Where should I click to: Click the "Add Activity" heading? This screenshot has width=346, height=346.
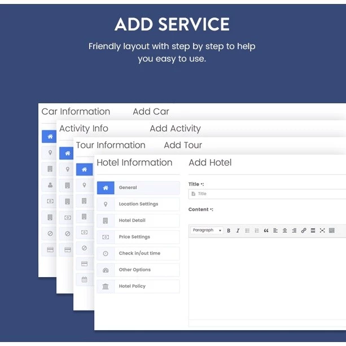[x=176, y=129]
